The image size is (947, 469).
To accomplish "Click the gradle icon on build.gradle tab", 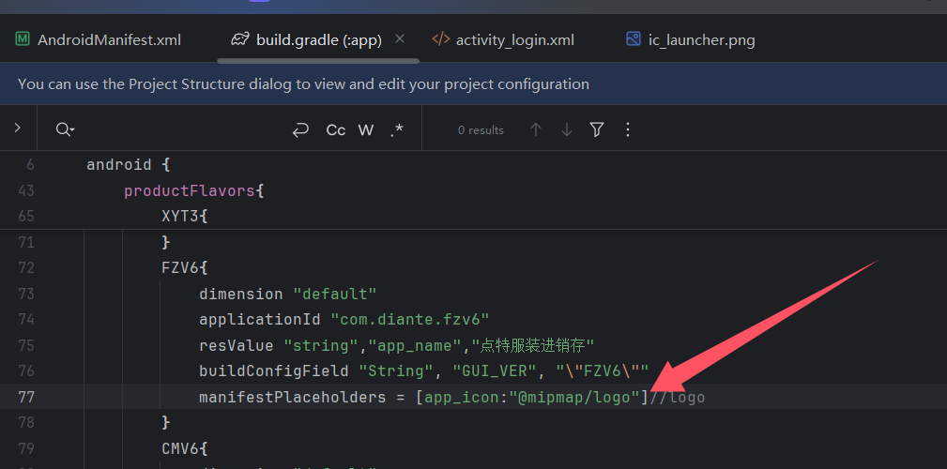I will click(x=240, y=39).
